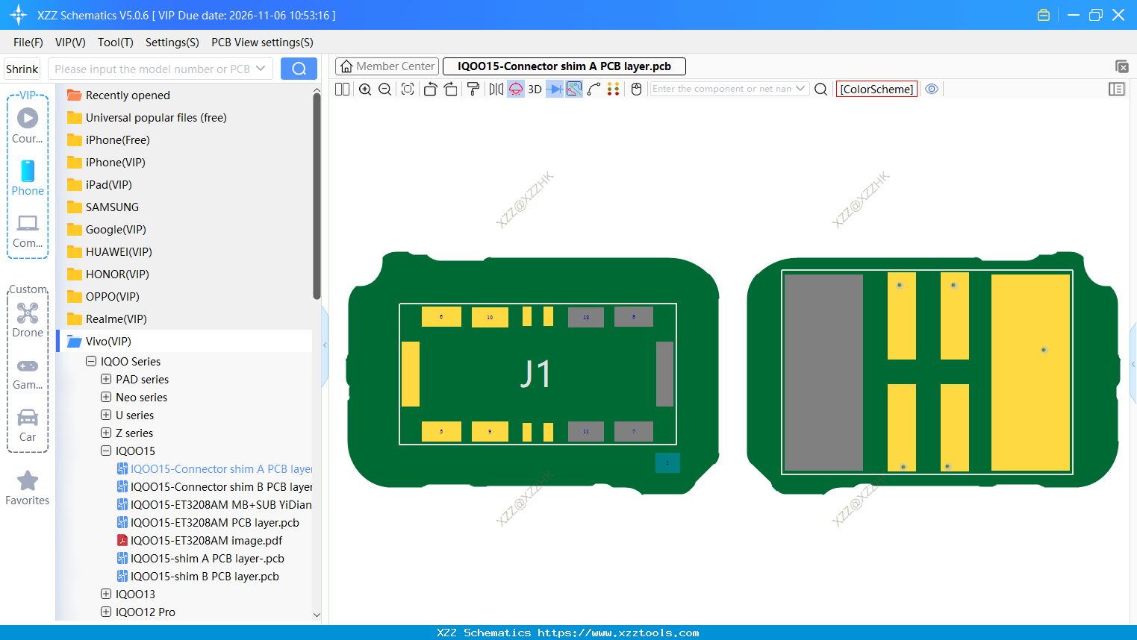Click the Zoom In magnifier icon
Viewport: 1137px width, 640px height.
pyautogui.click(x=365, y=89)
